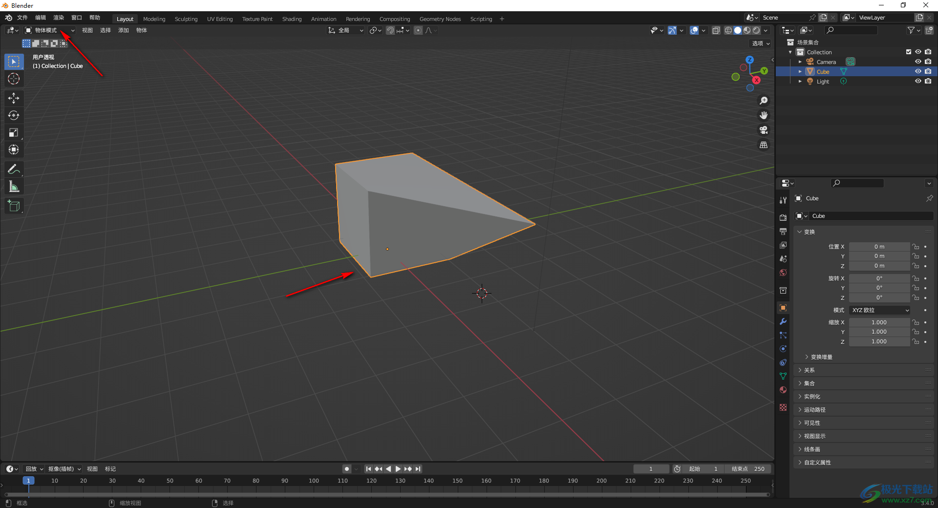
Task: Open the Modifier properties wrench tab
Action: [x=783, y=321]
